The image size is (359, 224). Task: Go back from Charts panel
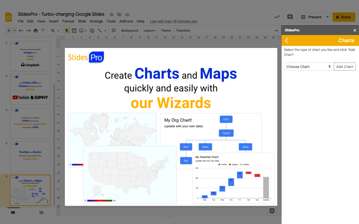pyautogui.click(x=287, y=40)
